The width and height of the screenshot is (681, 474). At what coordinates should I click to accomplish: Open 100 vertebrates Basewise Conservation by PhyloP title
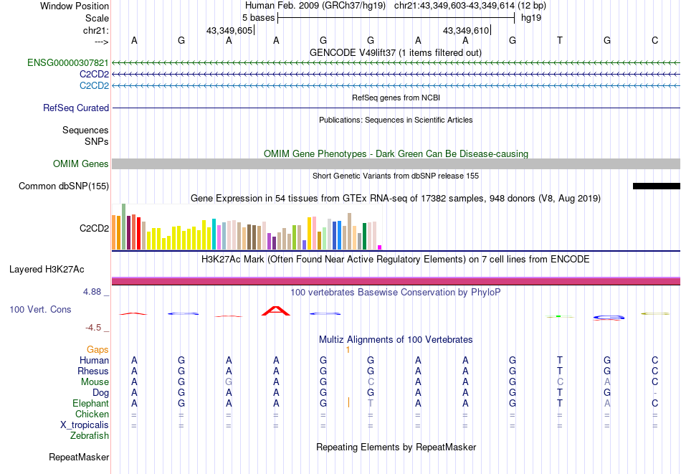pyautogui.click(x=396, y=293)
